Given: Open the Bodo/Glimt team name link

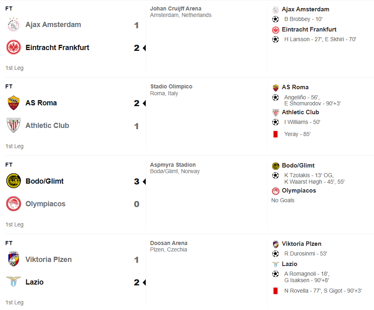Looking at the screenshot, I should pos(44,181).
